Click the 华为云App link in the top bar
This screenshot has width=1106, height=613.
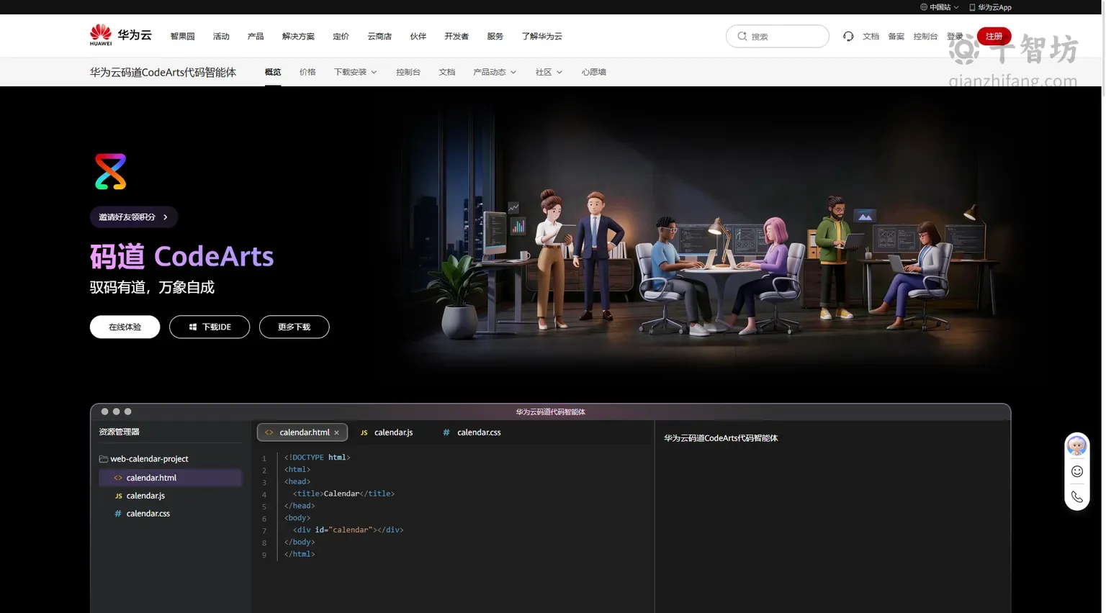pyautogui.click(x=991, y=7)
